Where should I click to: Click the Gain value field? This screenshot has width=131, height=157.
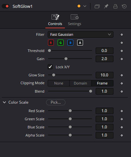click(104, 59)
